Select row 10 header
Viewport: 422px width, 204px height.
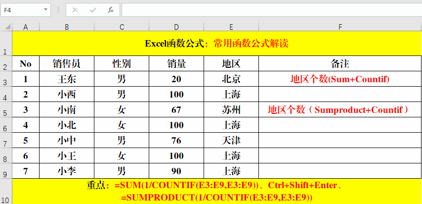point(6,191)
